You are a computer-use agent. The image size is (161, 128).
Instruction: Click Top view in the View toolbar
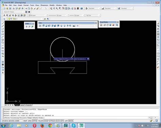[43, 26]
